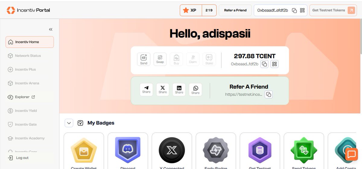Share referral via X

pyautogui.click(x=163, y=90)
